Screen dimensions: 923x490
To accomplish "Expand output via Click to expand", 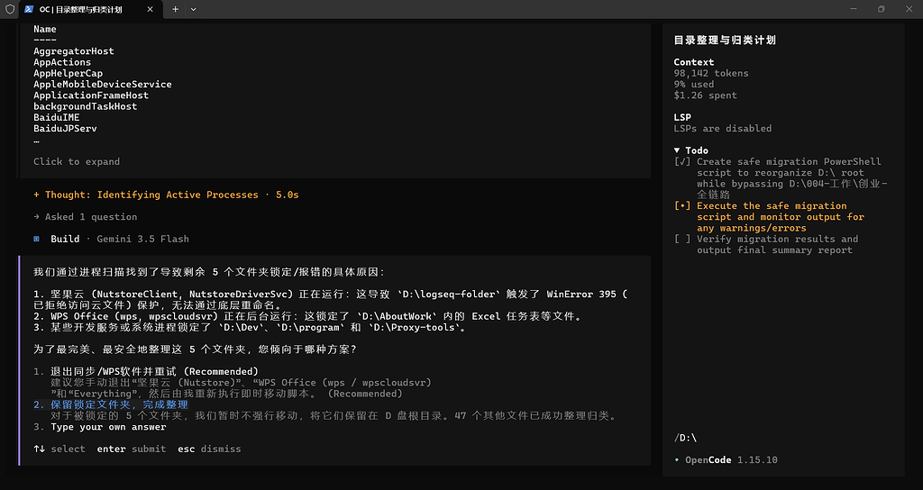I will coord(77,162).
